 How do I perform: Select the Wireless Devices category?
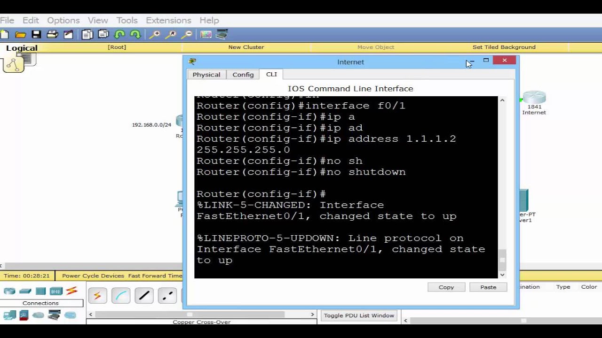tap(56, 291)
